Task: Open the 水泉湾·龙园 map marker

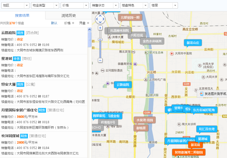Action: 145,120
